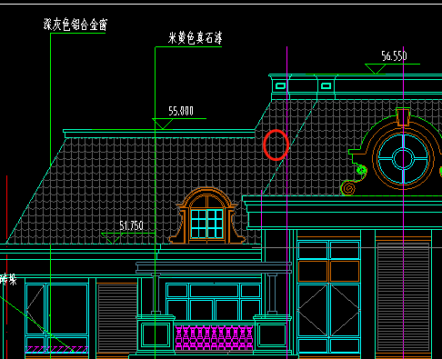Click the magenta hatched strip at bottom left
The width and height of the screenshot is (442, 359).
56,350
